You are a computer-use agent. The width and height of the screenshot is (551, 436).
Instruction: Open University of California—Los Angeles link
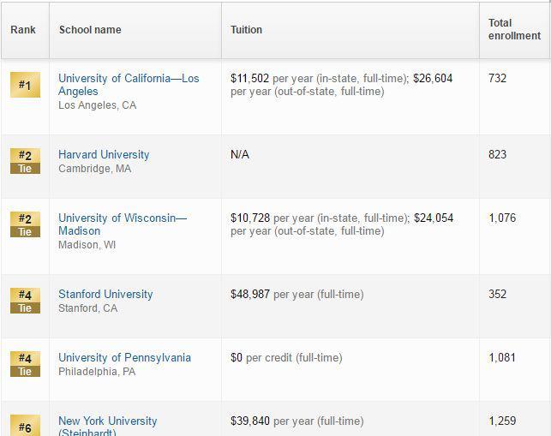129,85
